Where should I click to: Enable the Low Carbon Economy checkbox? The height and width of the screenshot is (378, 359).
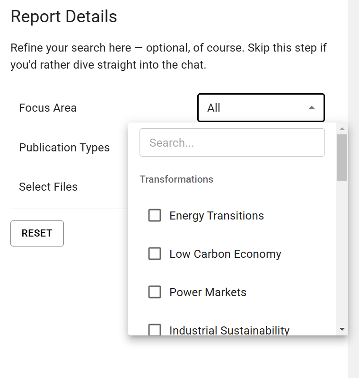[155, 254]
